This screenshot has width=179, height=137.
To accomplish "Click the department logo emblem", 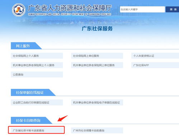I will click(19, 10).
